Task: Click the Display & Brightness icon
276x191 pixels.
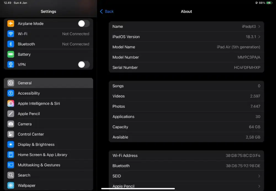Action: pyautogui.click(x=10, y=144)
